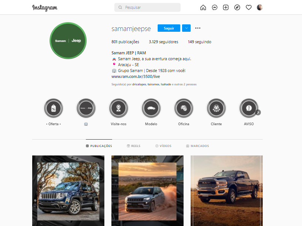
Task: Open the Oferta story highlight
Action: point(54,108)
